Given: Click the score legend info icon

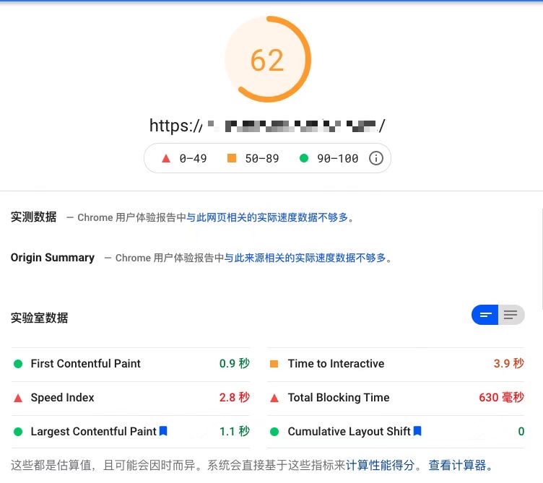Looking at the screenshot, I should [x=375, y=158].
